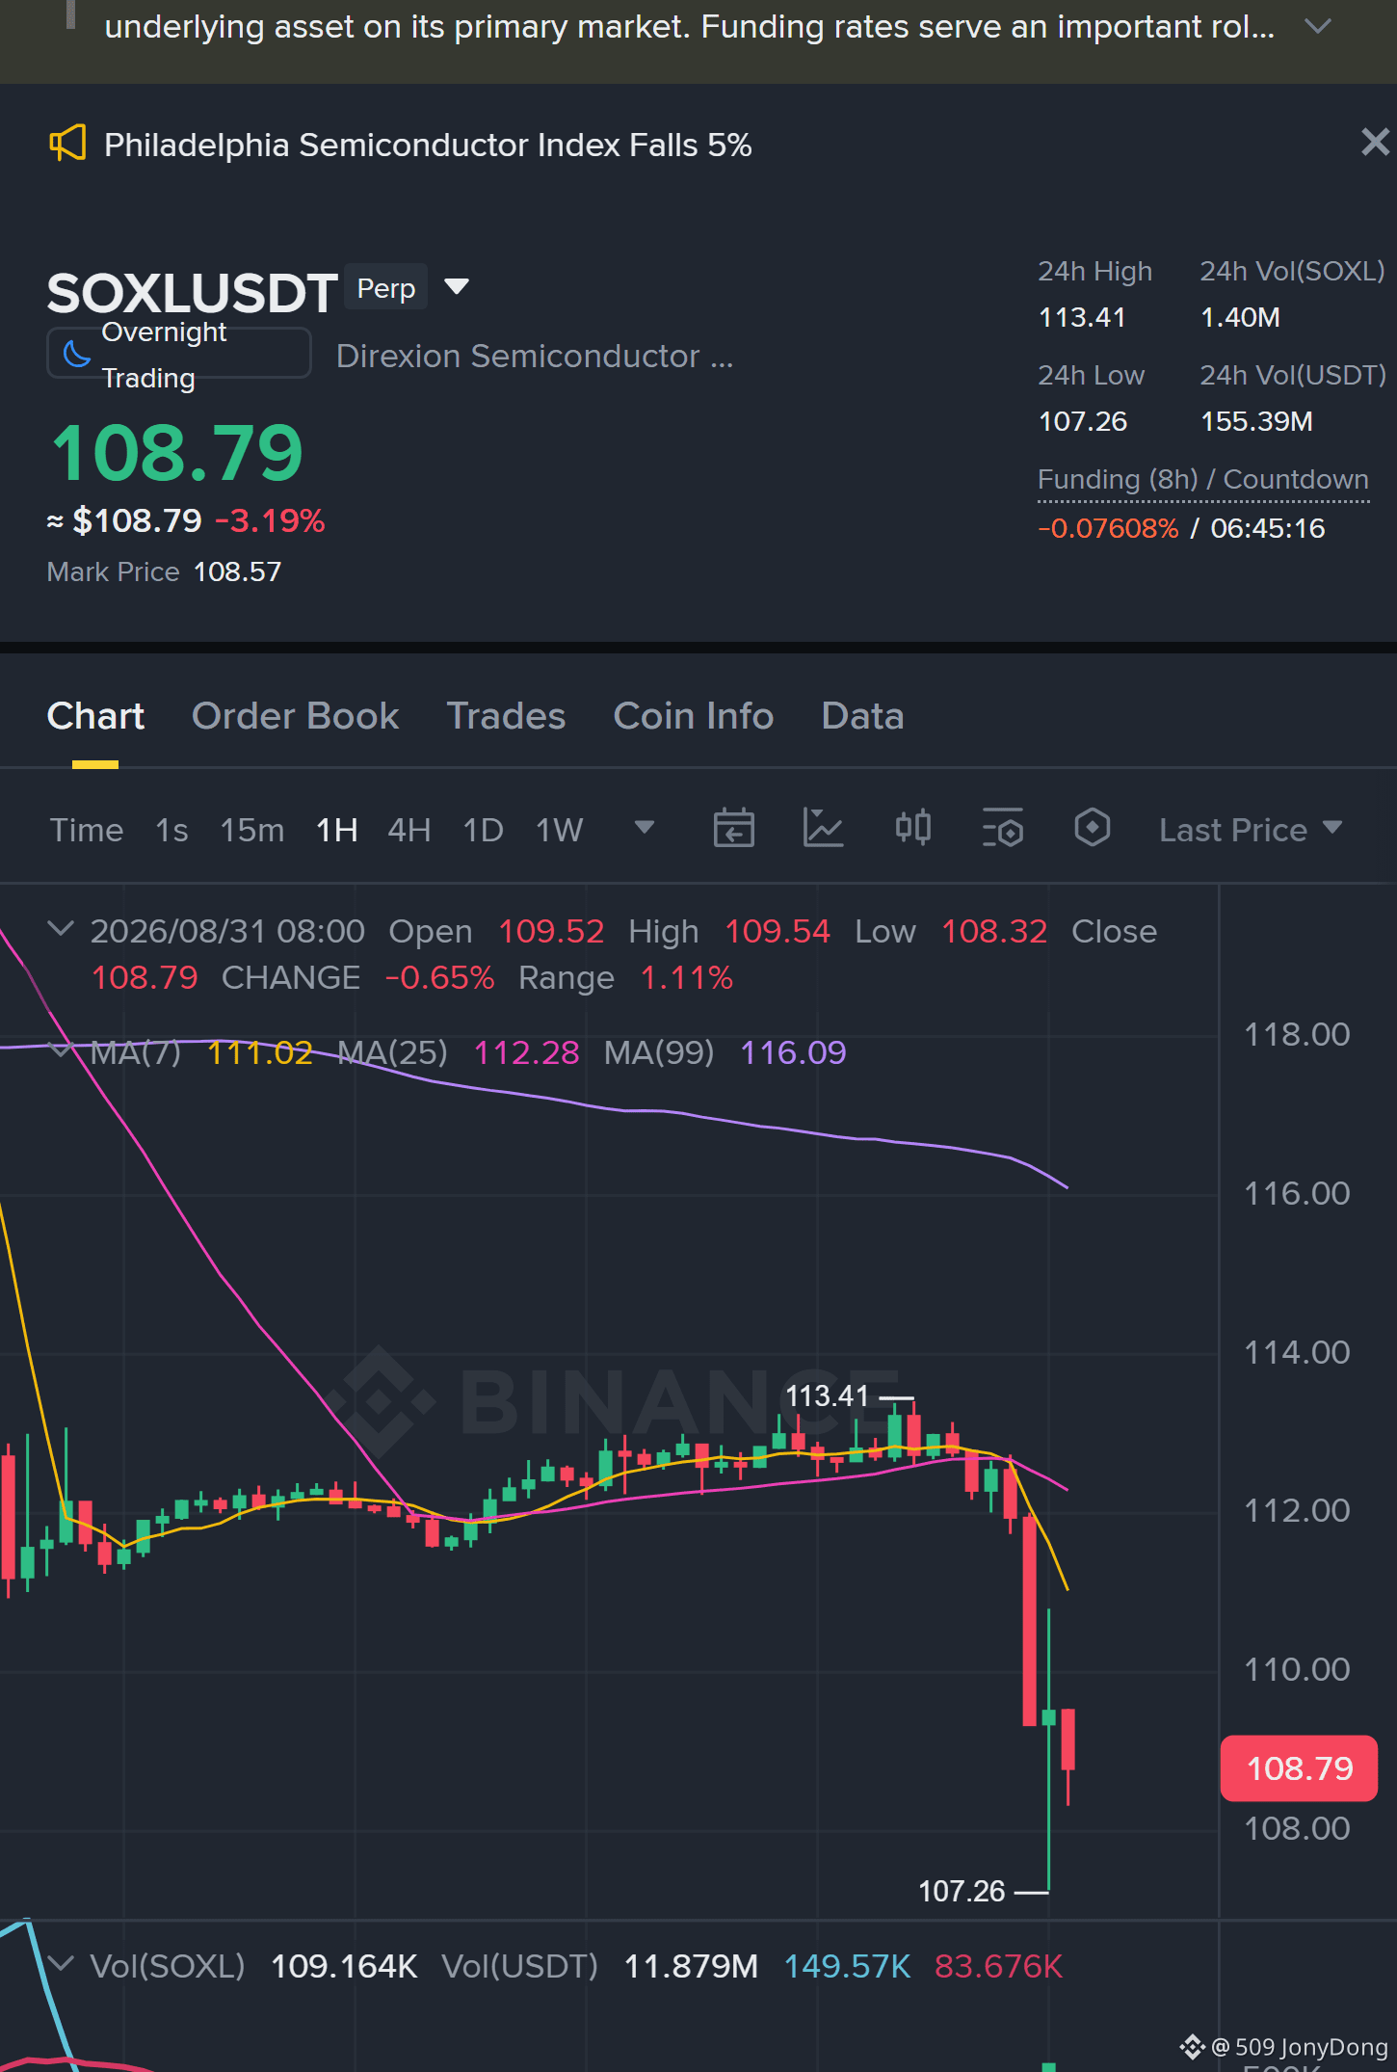Collapse the MA indicator legend
This screenshot has height=2072, width=1397.
(61, 1049)
